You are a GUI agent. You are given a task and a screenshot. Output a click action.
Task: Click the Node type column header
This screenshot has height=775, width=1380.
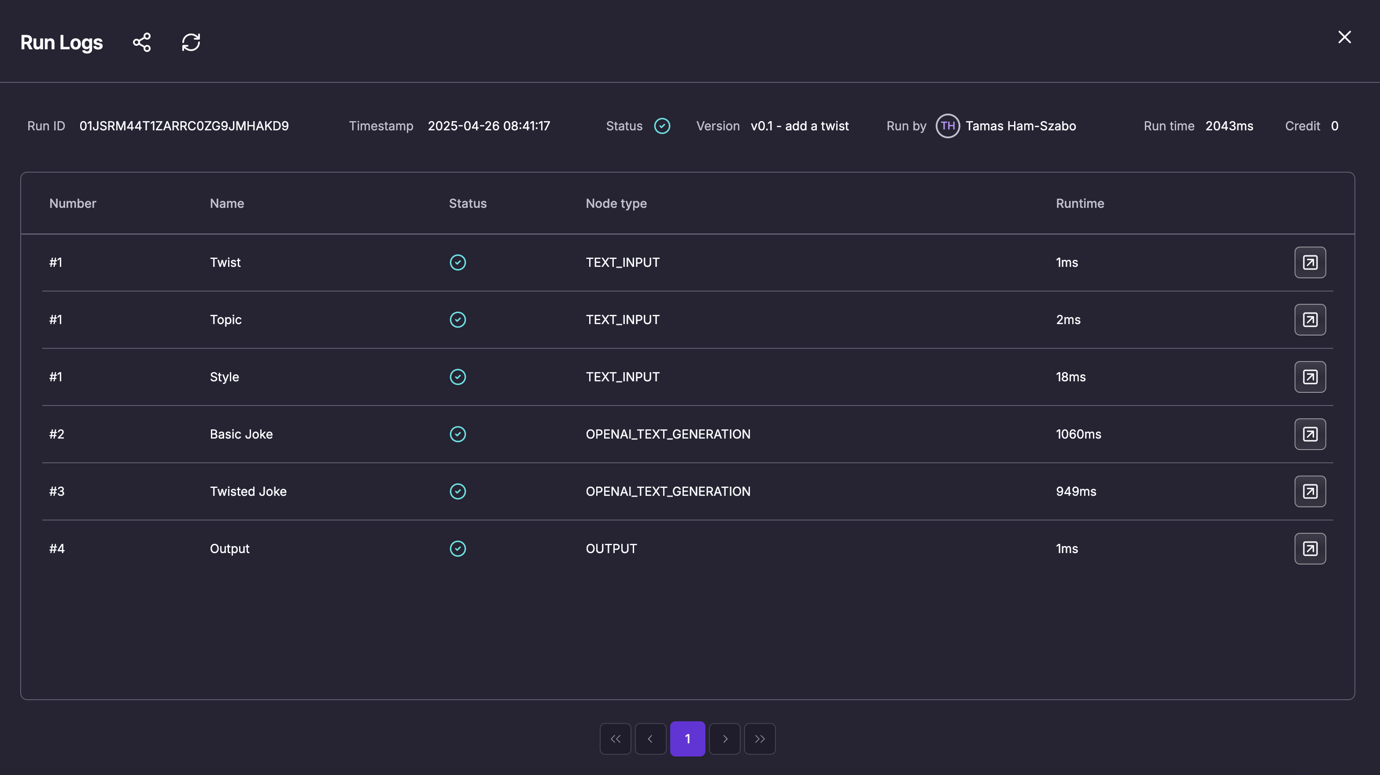pyautogui.click(x=616, y=203)
